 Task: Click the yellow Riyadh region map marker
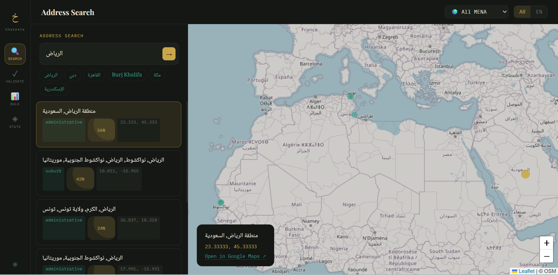click(x=525, y=174)
